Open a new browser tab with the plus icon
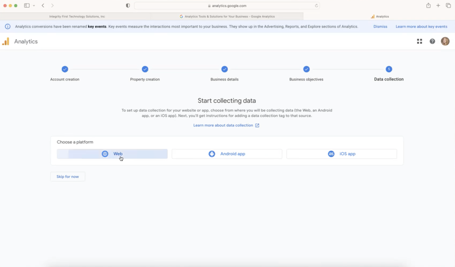 click(x=438, y=5)
